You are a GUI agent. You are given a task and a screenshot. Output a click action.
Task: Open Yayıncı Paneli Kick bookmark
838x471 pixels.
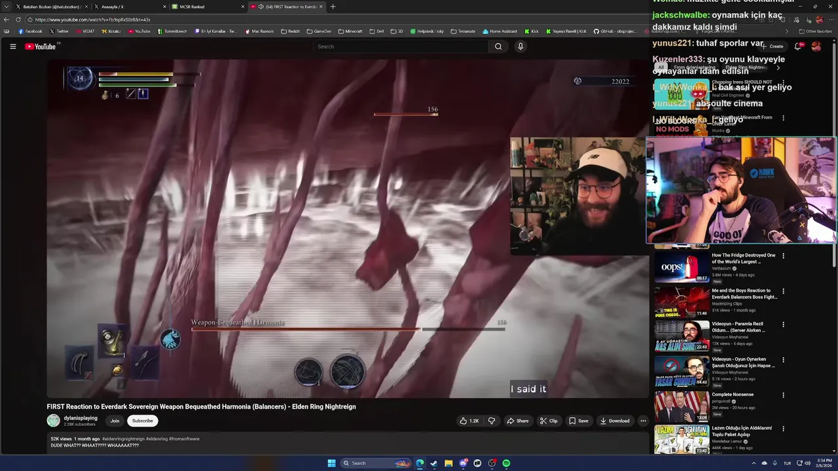click(x=566, y=31)
